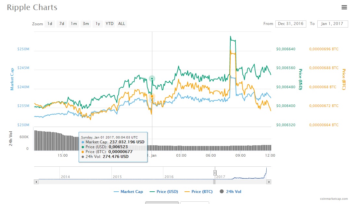
Task: Click the 0,00000672 BTC axis label
Action: pos(324,106)
